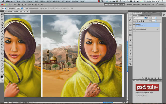Open the Arrange Documents dropdown

pos(37,5)
